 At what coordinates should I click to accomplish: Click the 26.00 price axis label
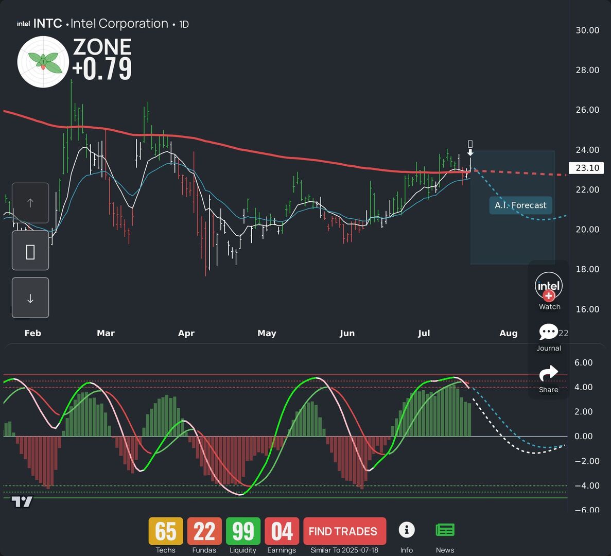click(587, 110)
